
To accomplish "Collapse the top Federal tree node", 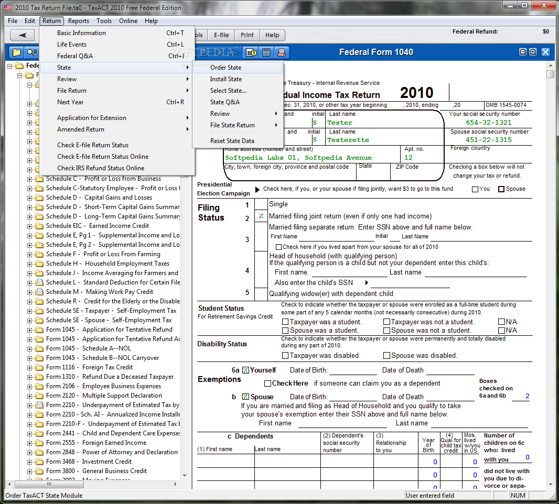I will pyautogui.click(x=10, y=66).
